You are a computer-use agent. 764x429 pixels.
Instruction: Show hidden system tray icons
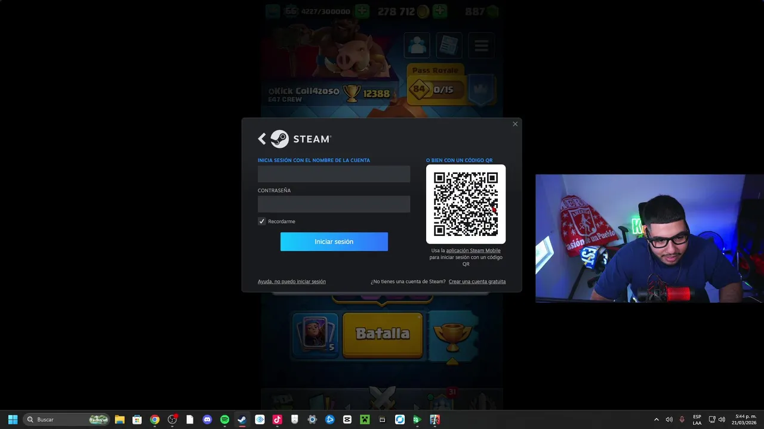pos(657,419)
